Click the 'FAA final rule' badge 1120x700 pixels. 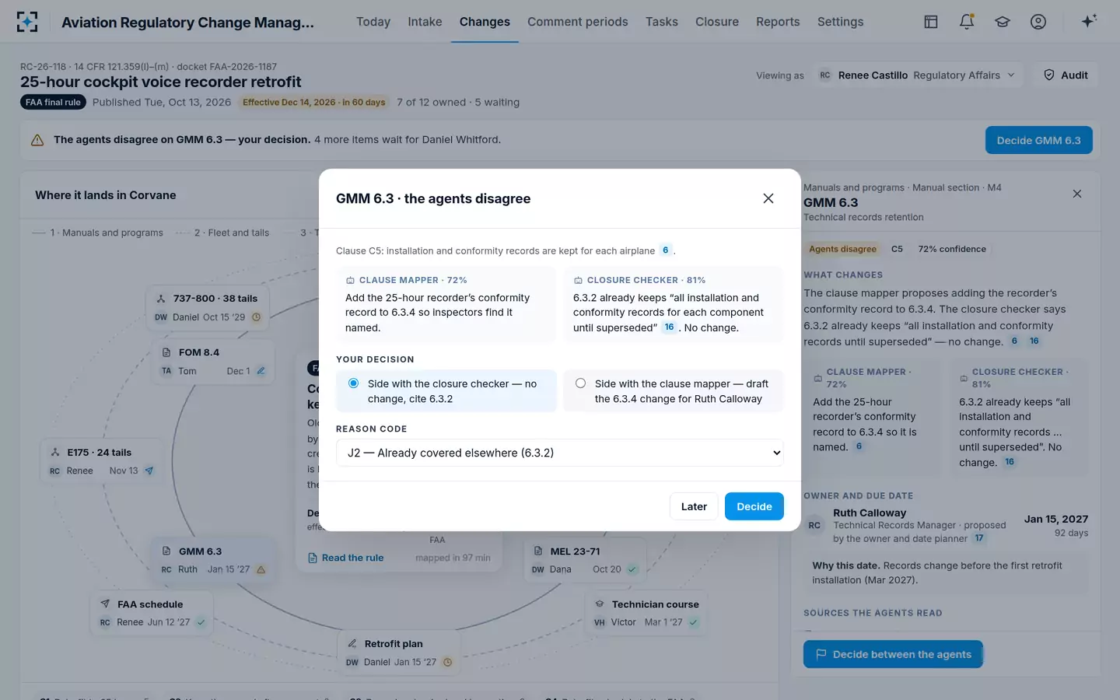coord(53,102)
